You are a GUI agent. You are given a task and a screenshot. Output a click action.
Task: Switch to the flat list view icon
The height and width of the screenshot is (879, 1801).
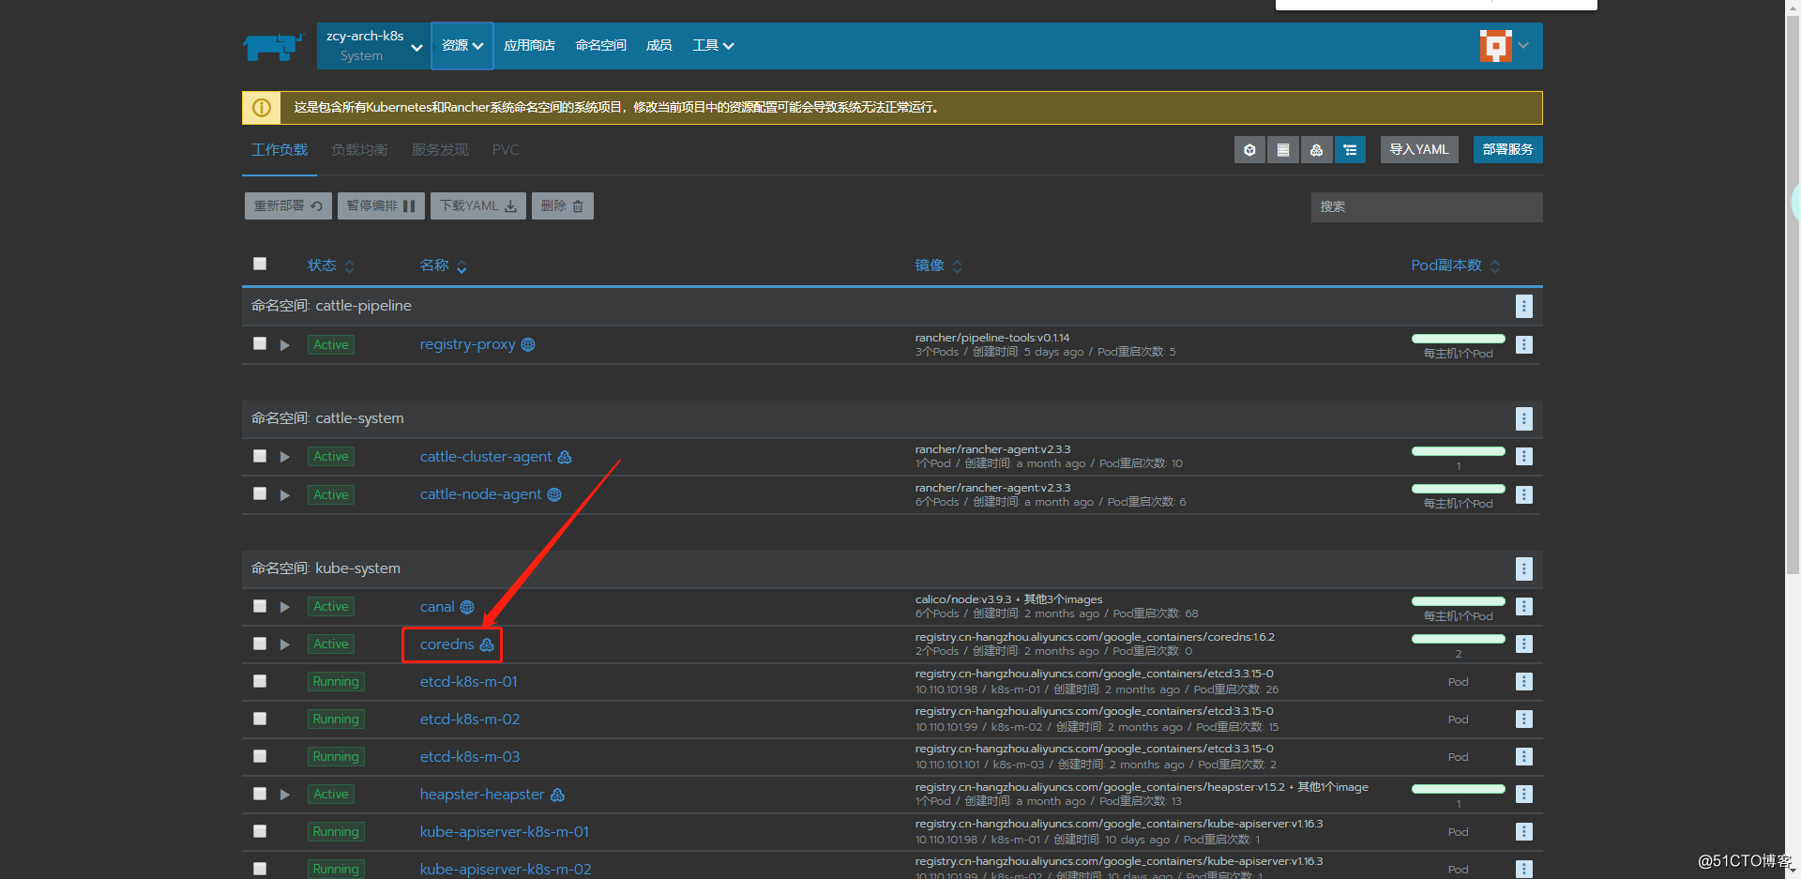(x=1283, y=150)
